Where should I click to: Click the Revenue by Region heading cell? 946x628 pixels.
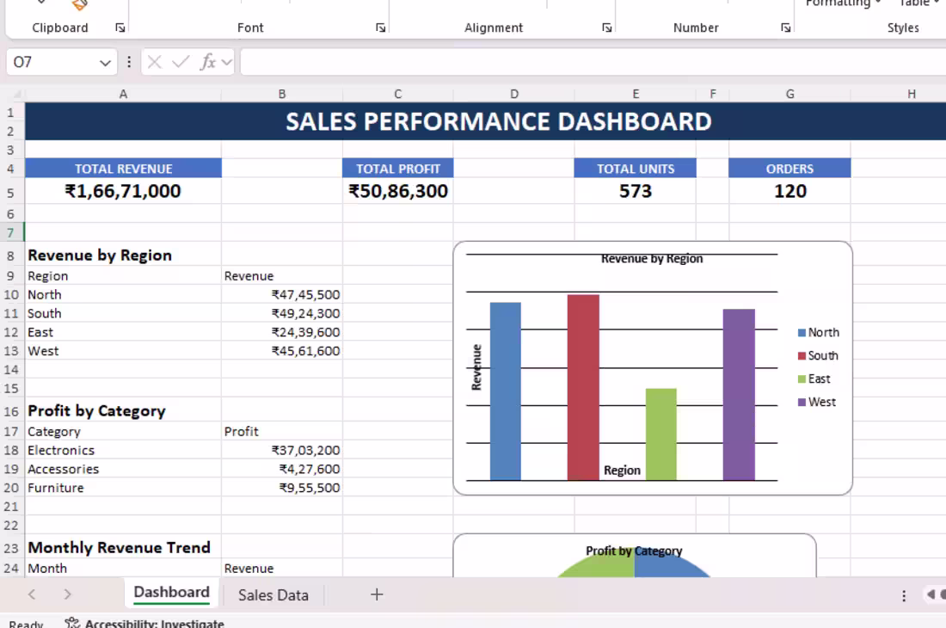click(123, 256)
